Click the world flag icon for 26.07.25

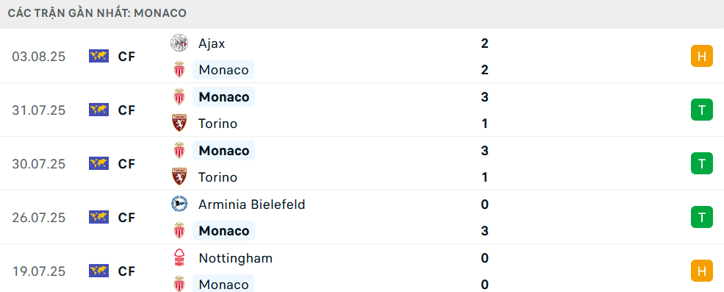coord(98,217)
